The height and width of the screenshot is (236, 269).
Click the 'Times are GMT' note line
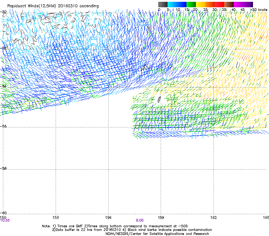pos(115,226)
